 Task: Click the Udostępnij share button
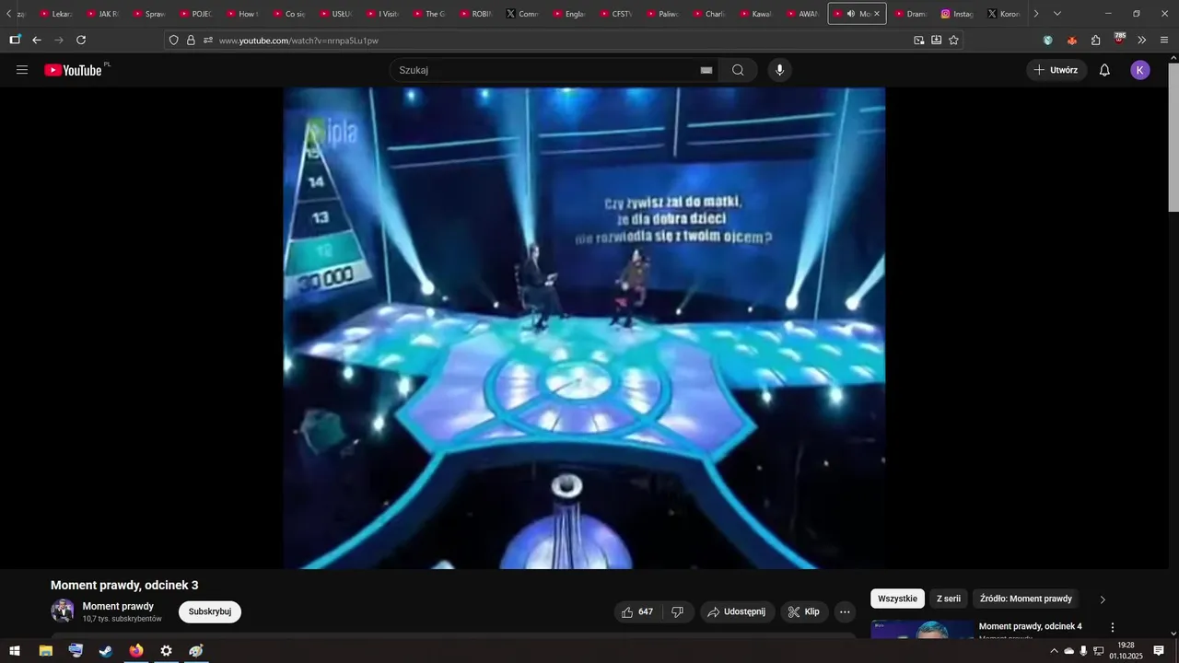click(736, 611)
